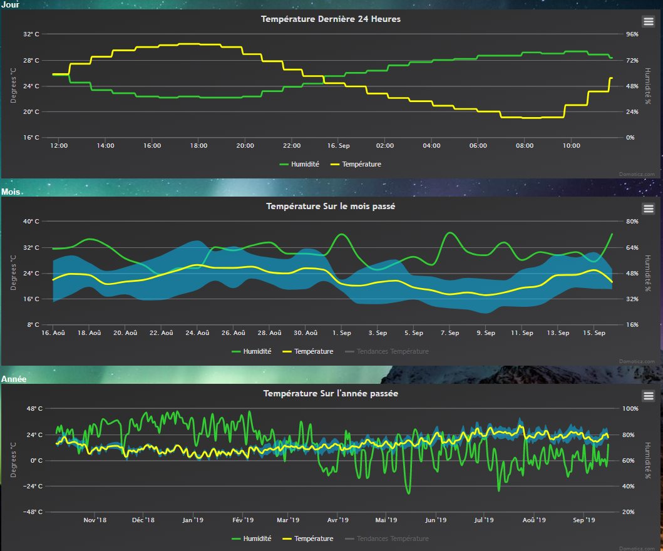Open the Domoticz.com link under the day chart
Image resolution: width=663 pixels, height=551 pixels.
[x=638, y=174]
